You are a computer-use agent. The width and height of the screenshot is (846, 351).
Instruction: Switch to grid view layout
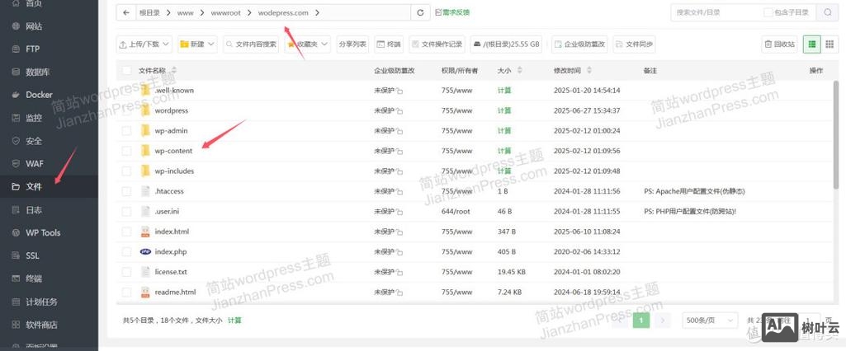coord(829,44)
